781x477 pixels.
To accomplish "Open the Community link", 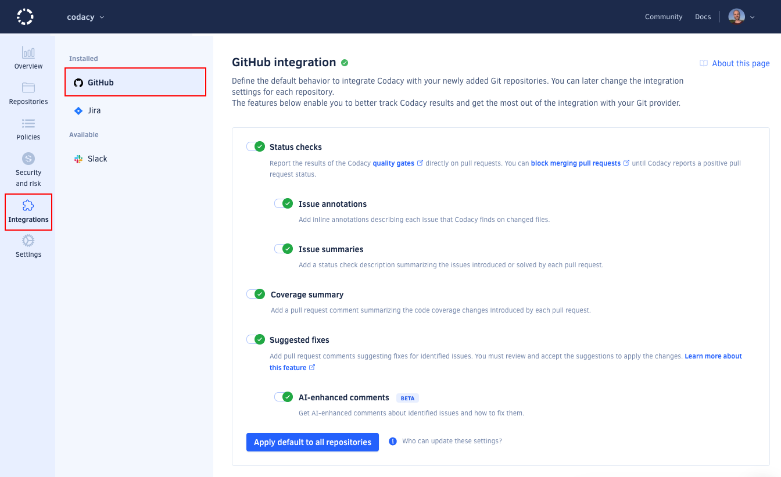I will (664, 17).
